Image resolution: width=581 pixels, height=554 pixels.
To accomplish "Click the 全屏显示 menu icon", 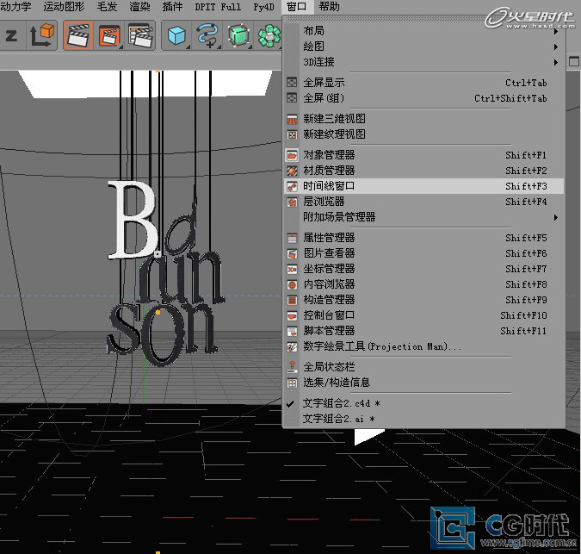I will coord(292,83).
